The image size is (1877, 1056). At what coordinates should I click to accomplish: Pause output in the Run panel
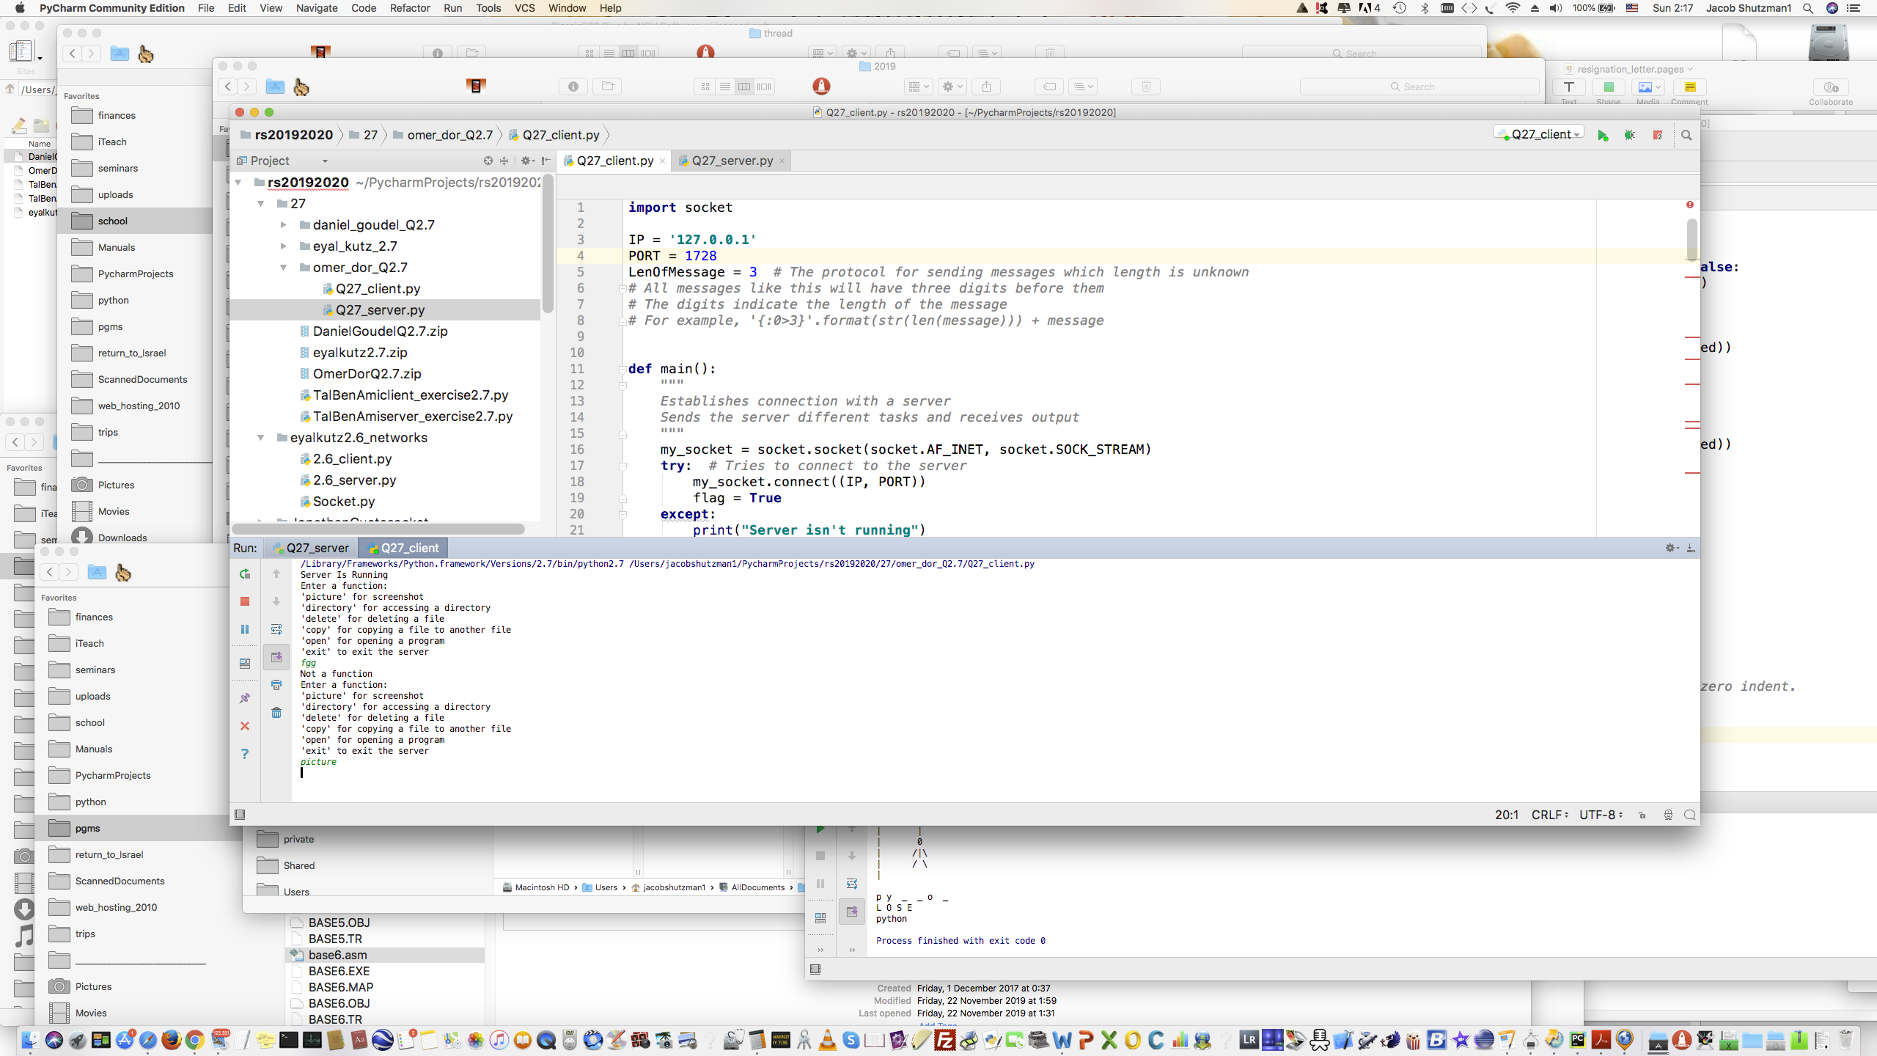click(x=245, y=629)
